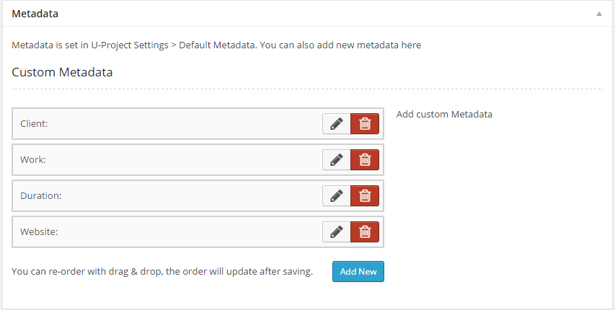
Task: Remove the Work metadata with trash icon
Action: (x=365, y=159)
